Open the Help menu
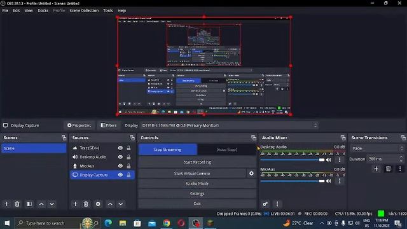407x229 pixels. point(121,11)
